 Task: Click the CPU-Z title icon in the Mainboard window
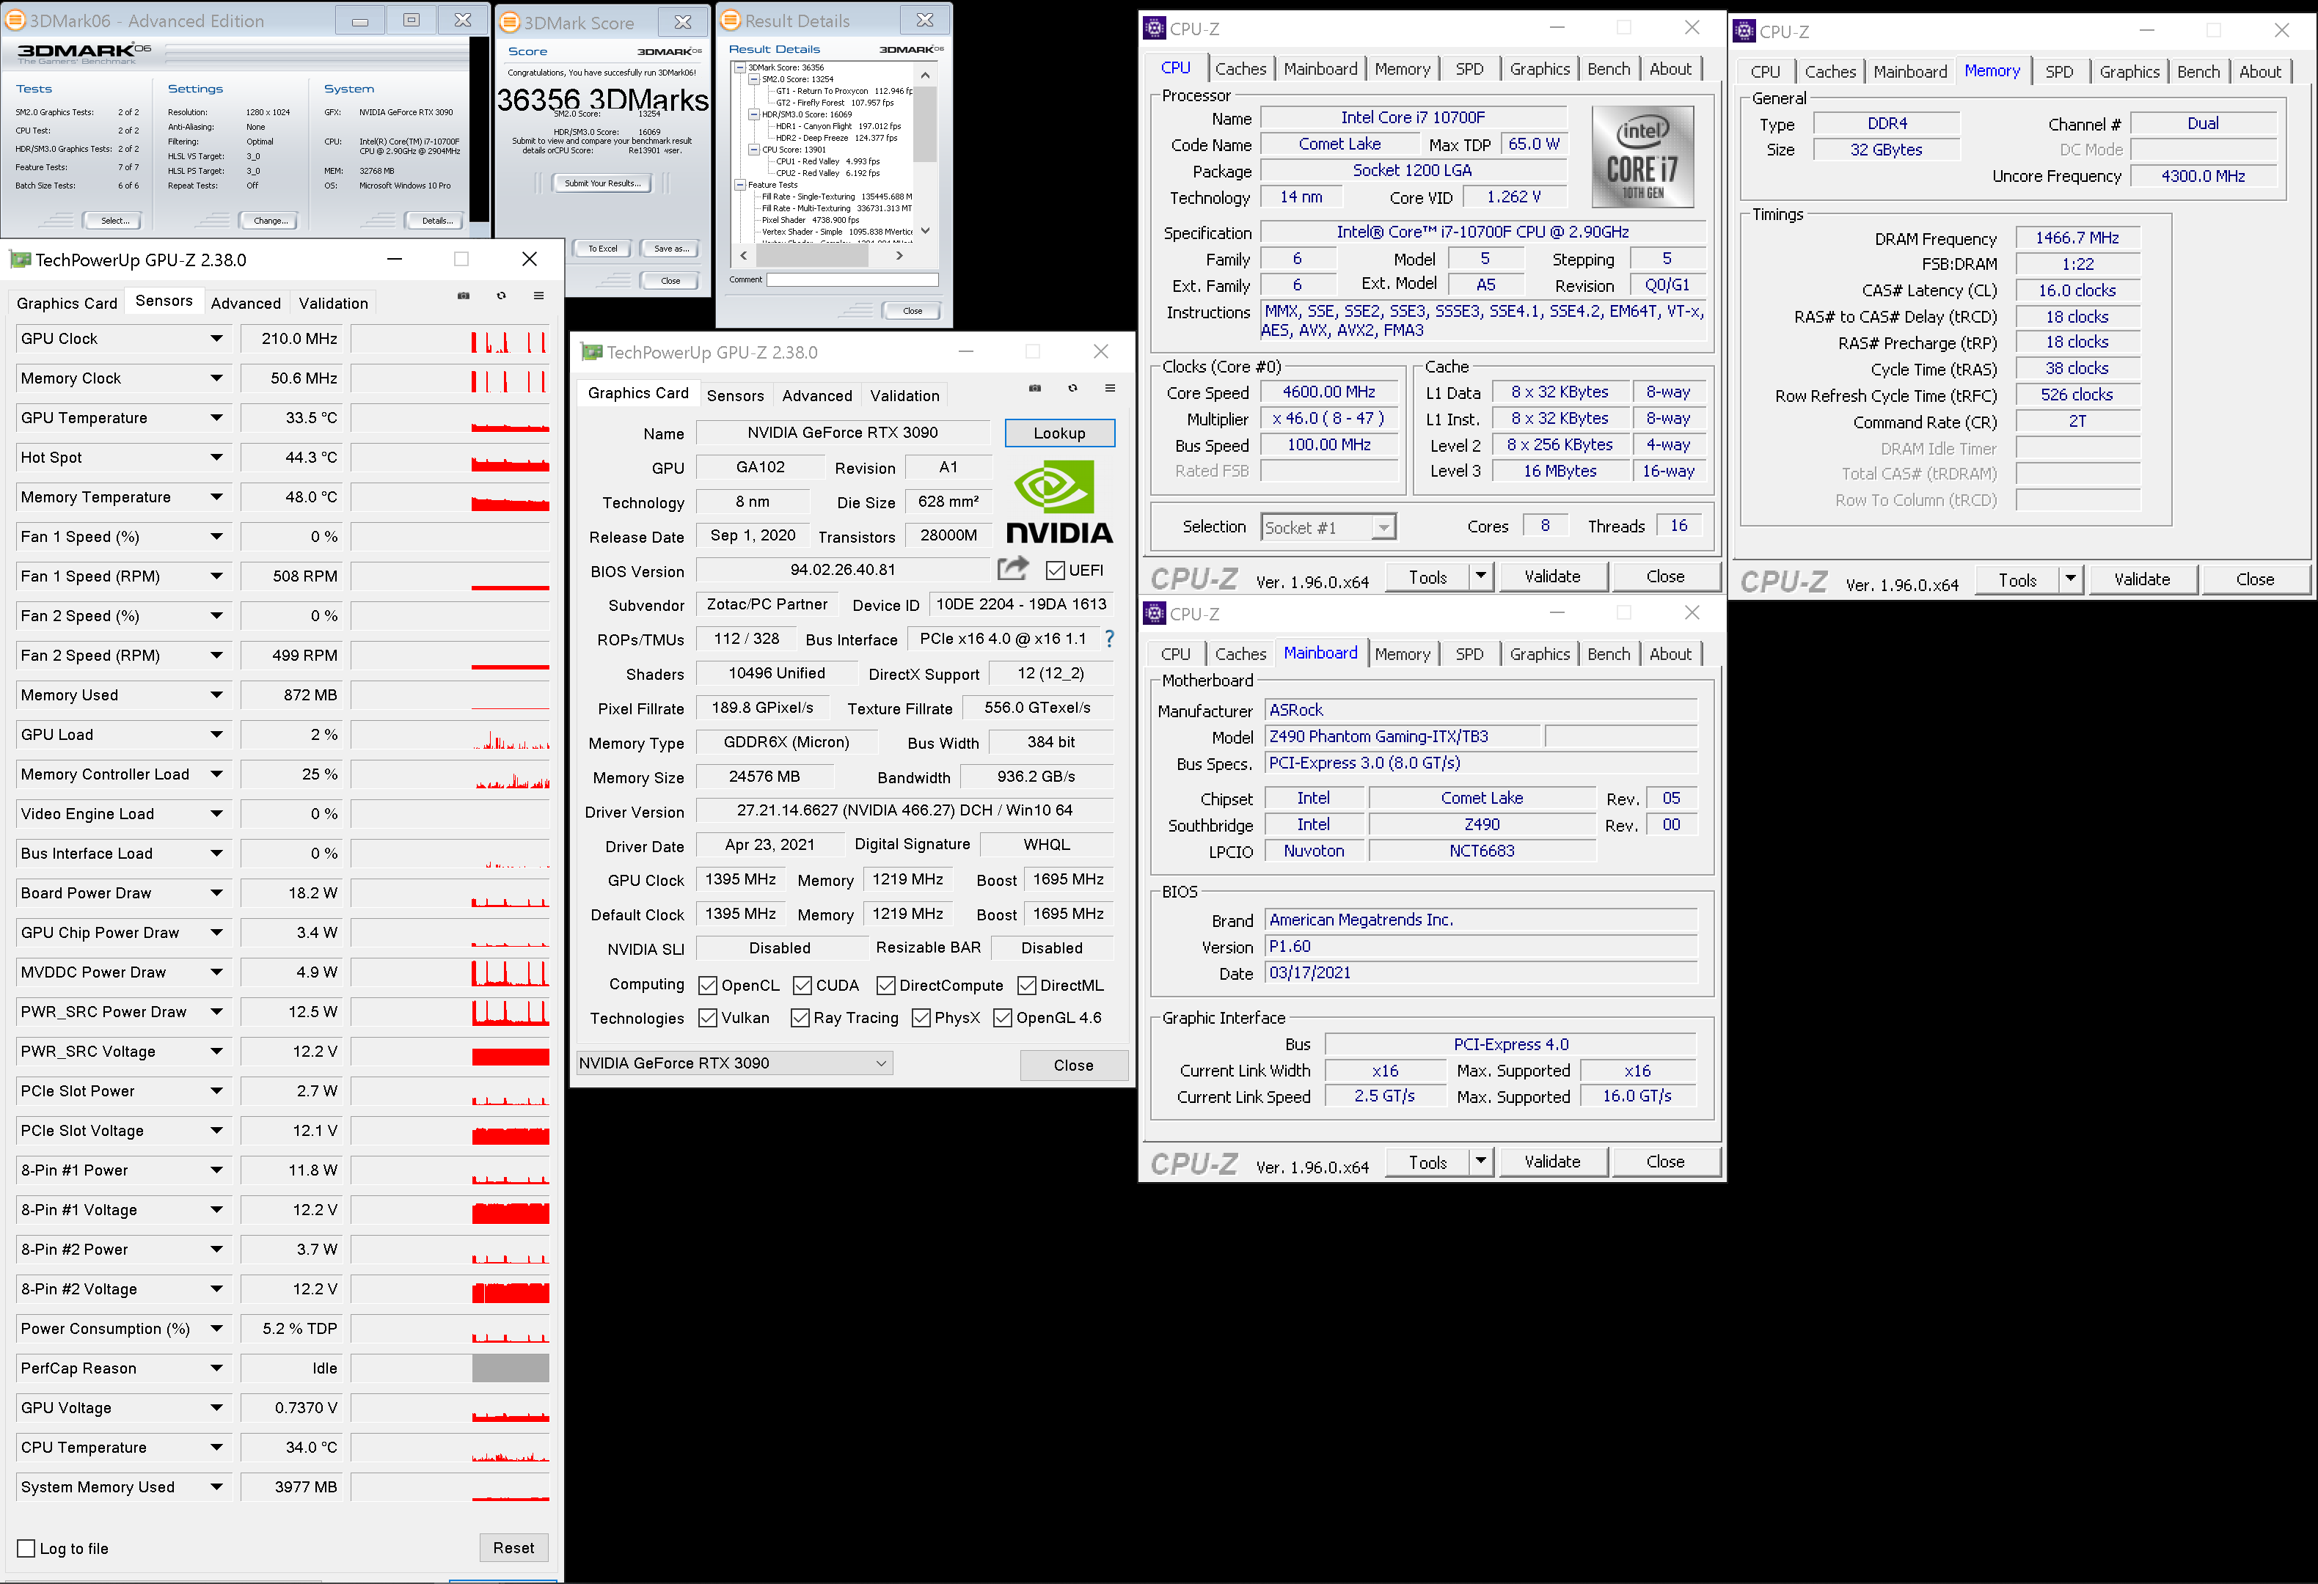click(1154, 613)
